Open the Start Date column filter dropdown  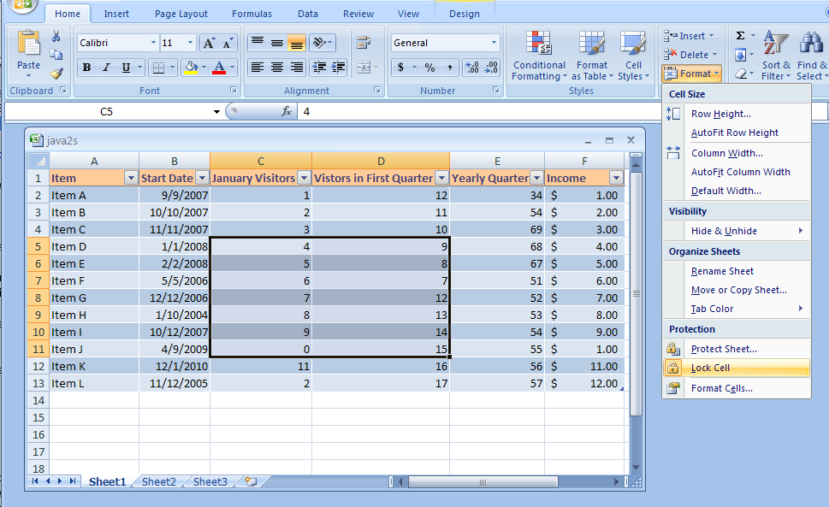pos(202,178)
